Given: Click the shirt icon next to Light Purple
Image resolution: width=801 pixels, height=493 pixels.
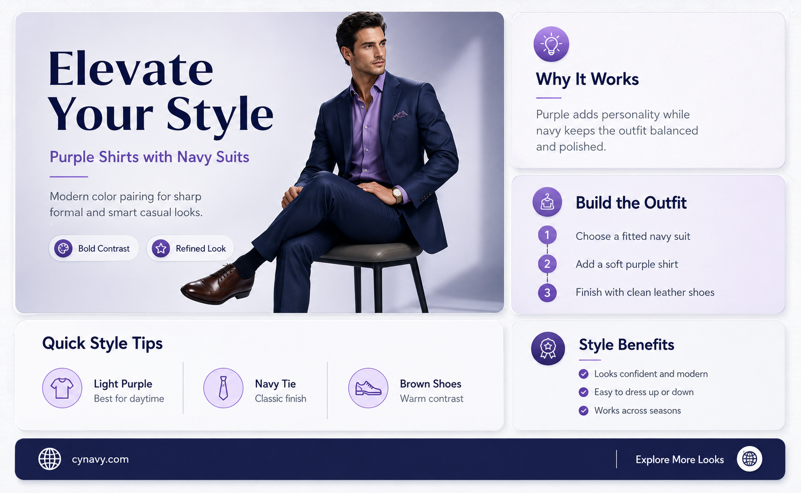Looking at the screenshot, I should point(62,388).
